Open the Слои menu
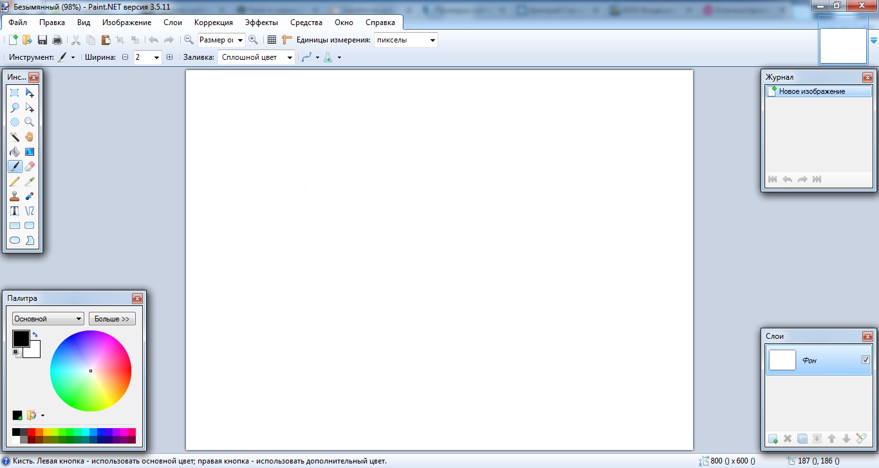879x468 pixels. [x=173, y=22]
